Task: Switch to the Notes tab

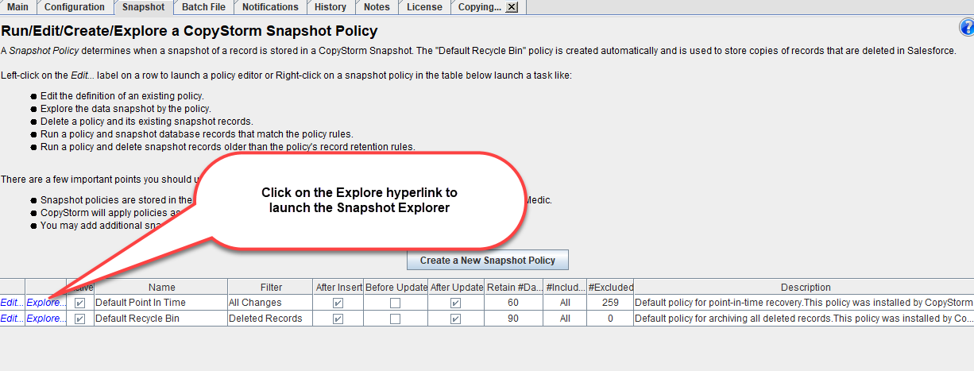Action: pyautogui.click(x=377, y=7)
